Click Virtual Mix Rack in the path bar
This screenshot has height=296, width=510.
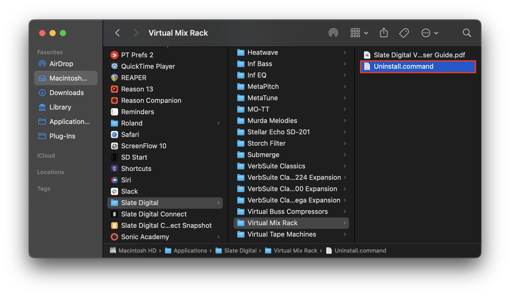[x=291, y=251]
